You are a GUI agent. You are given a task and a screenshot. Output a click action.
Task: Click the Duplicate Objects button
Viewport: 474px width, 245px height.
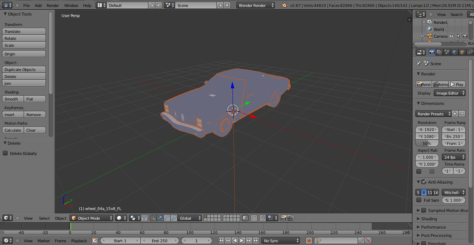pyautogui.click(x=24, y=69)
